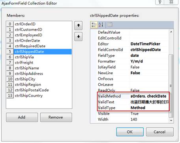The image size is (180, 143).
Task: Click index number 10 in Members list
Action: tap(10, 79)
